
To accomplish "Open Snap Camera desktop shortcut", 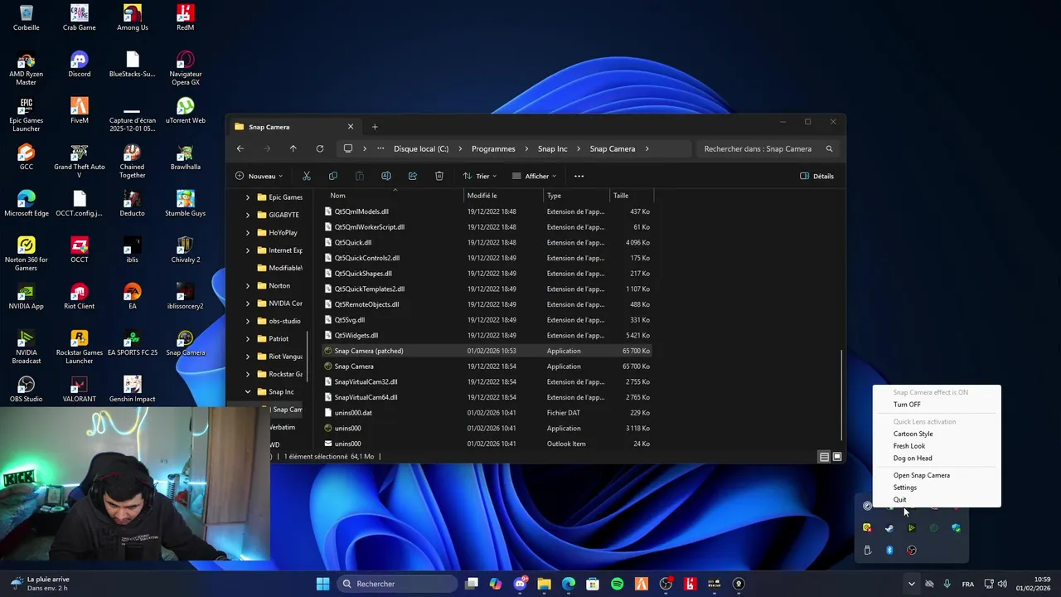I will [186, 342].
